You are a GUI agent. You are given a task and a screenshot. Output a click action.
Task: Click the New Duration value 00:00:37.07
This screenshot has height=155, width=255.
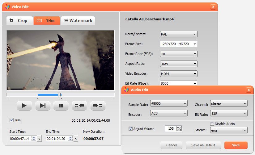coord(93,139)
